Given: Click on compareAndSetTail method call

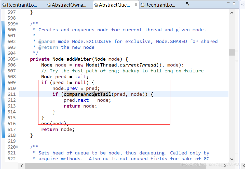Looking at the screenshot, I should click(87, 94).
